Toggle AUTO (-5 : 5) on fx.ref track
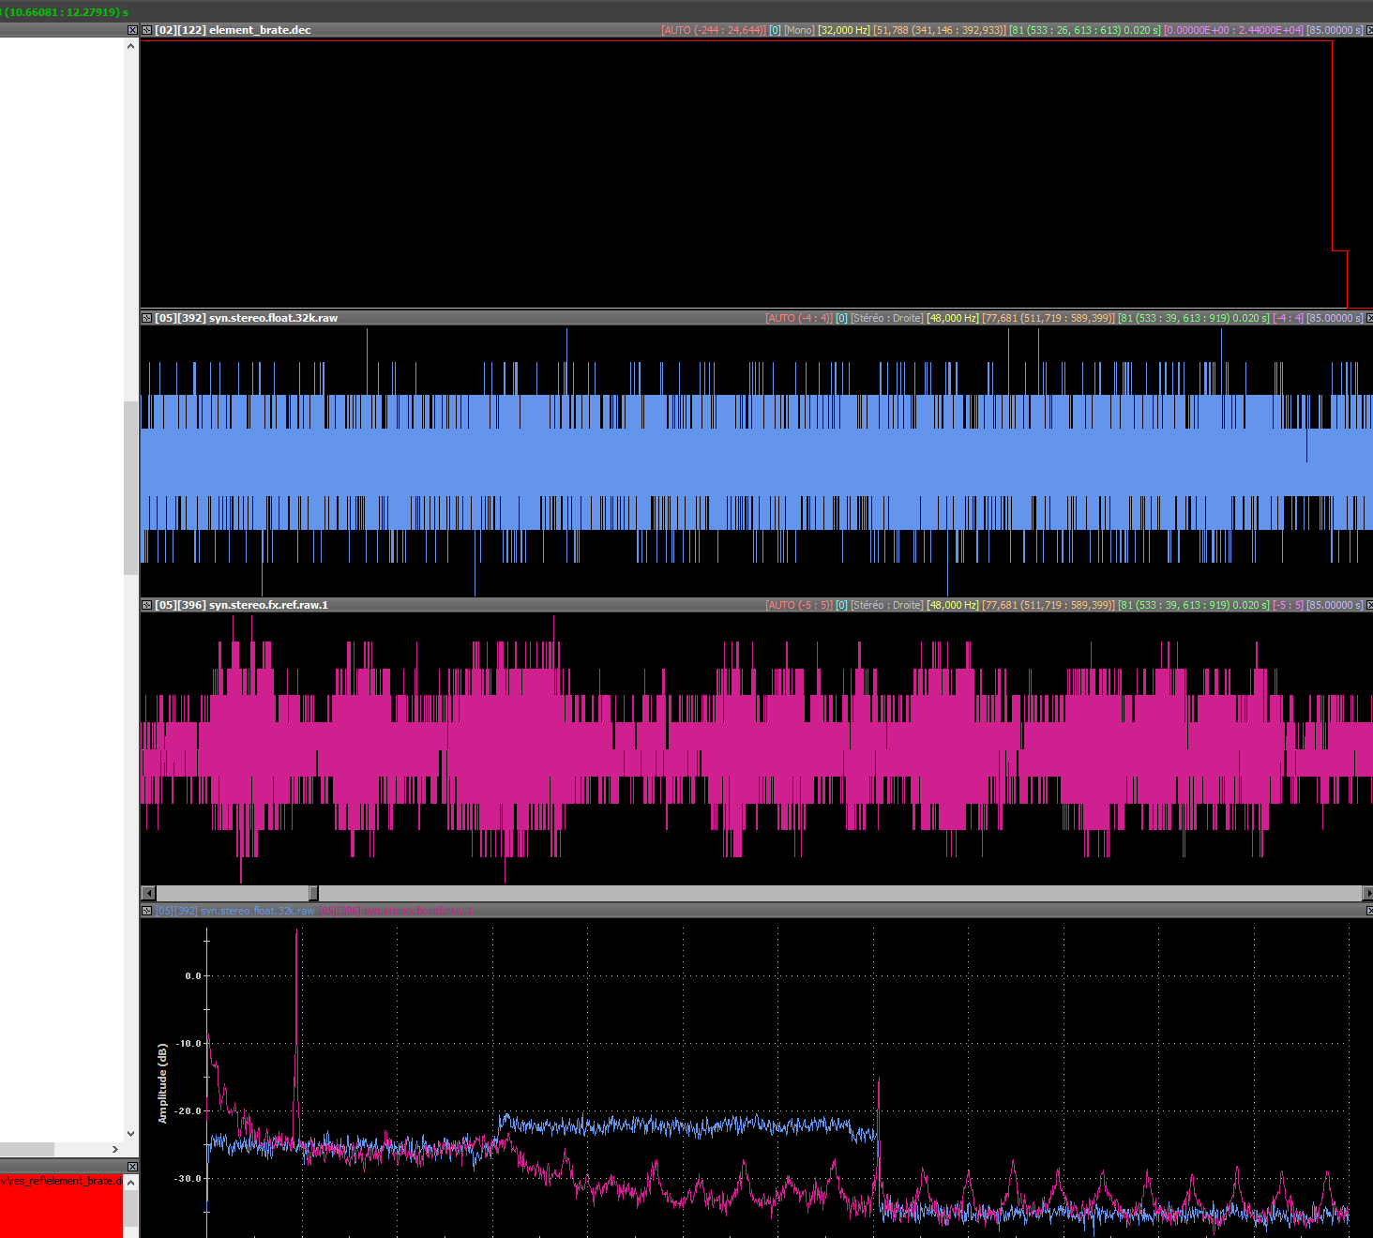The image size is (1373, 1238). tap(798, 605)
